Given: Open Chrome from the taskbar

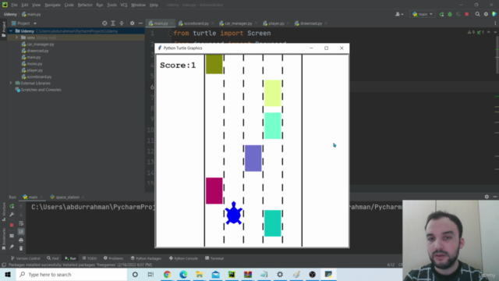Looking at the screenshot, I should point(167,274).
